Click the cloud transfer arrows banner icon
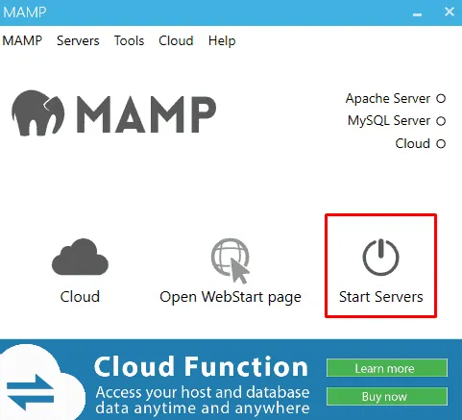Image resolution: width=462 pixels, height=420 pixels. click(x=30, y=392)
